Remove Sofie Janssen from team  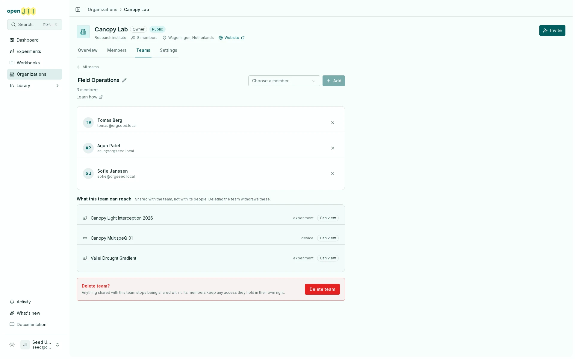pos(333,174)
